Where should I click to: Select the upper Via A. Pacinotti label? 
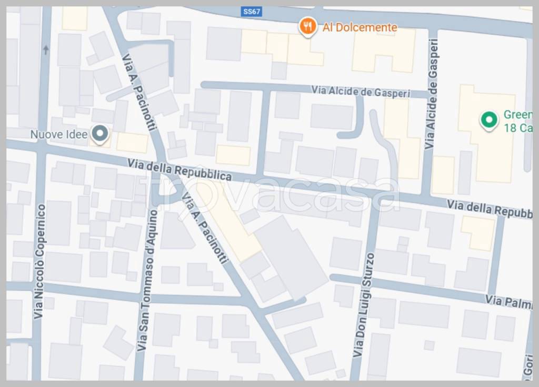(139, 92)
